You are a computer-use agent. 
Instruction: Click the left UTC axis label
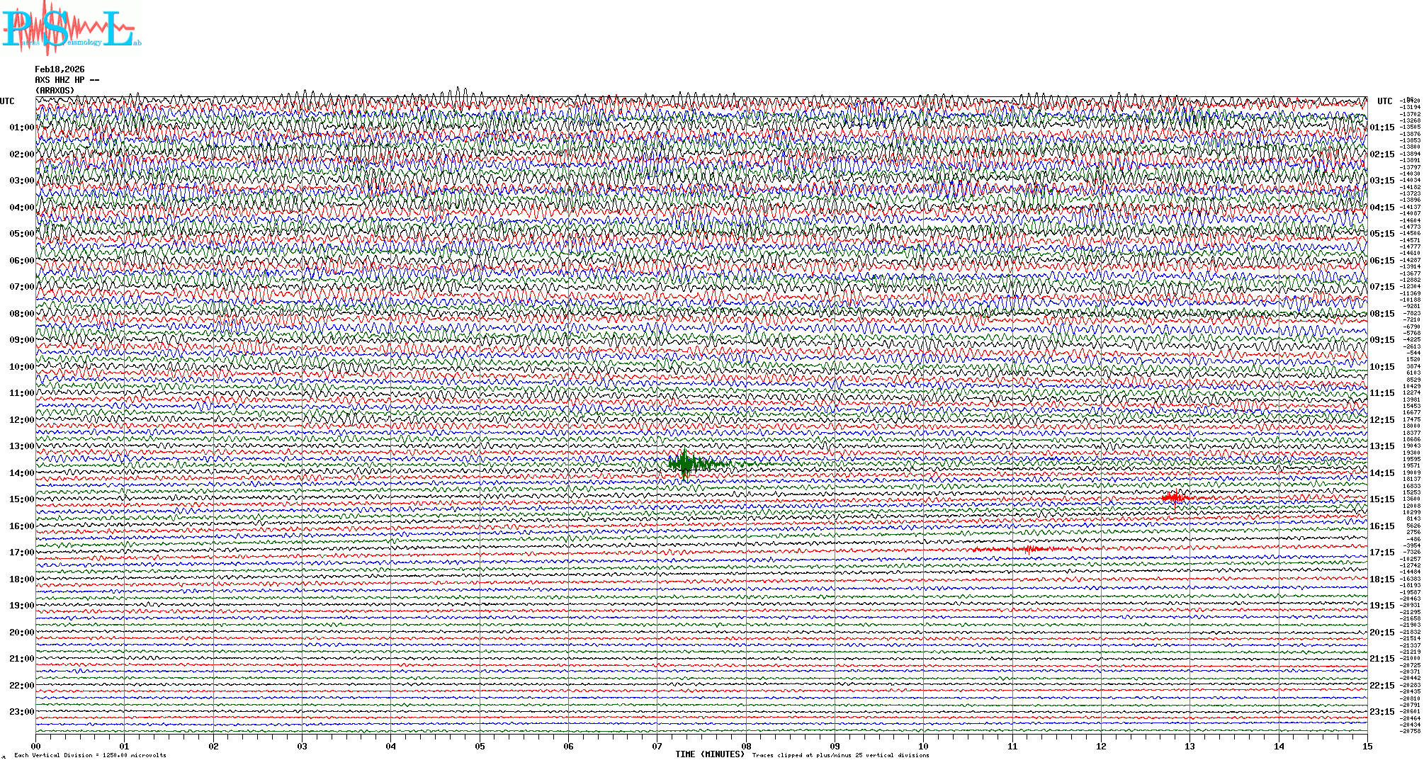pos(7,101)
